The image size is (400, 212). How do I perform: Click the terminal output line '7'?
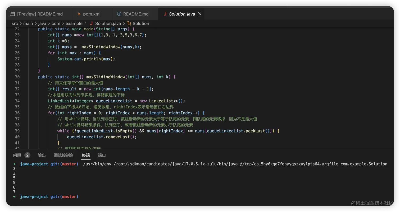pos(14,192)
